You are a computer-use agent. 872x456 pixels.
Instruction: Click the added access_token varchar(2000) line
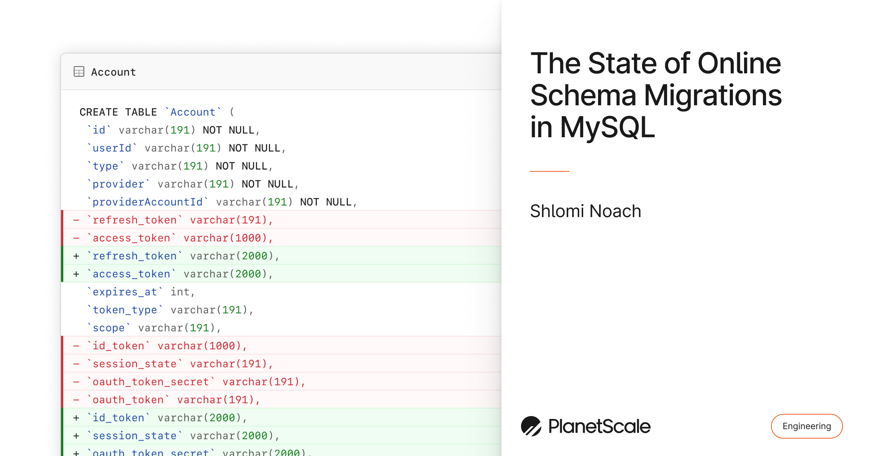coord(281,273)
